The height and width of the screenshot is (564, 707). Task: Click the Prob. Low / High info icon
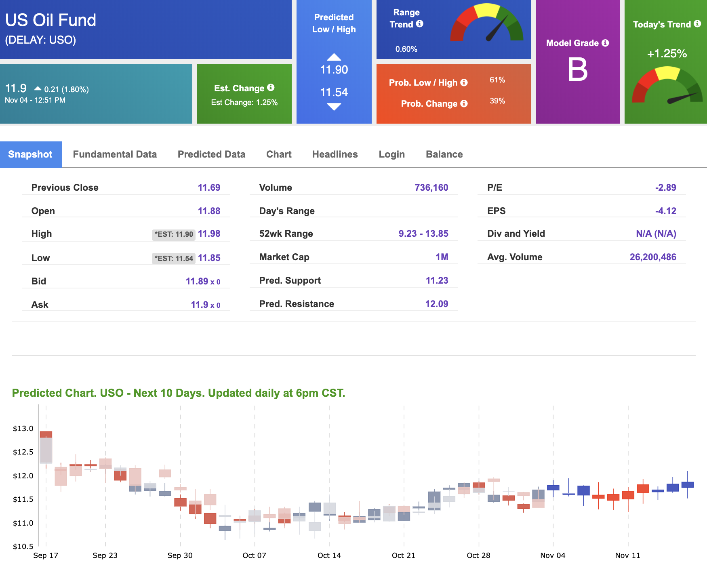point(464,82)
